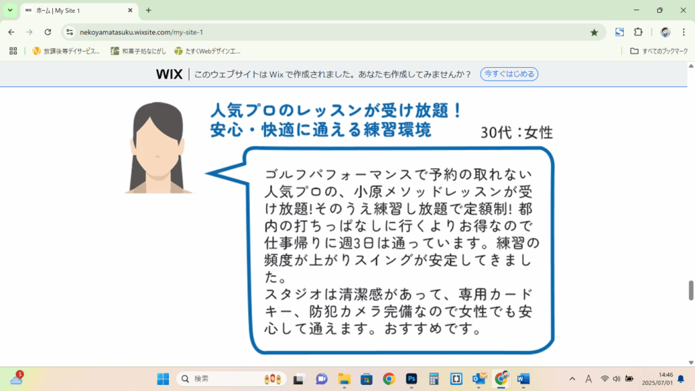Open the Wi-Fi network tray icon
695x391 pixels.
pos(605,379)
